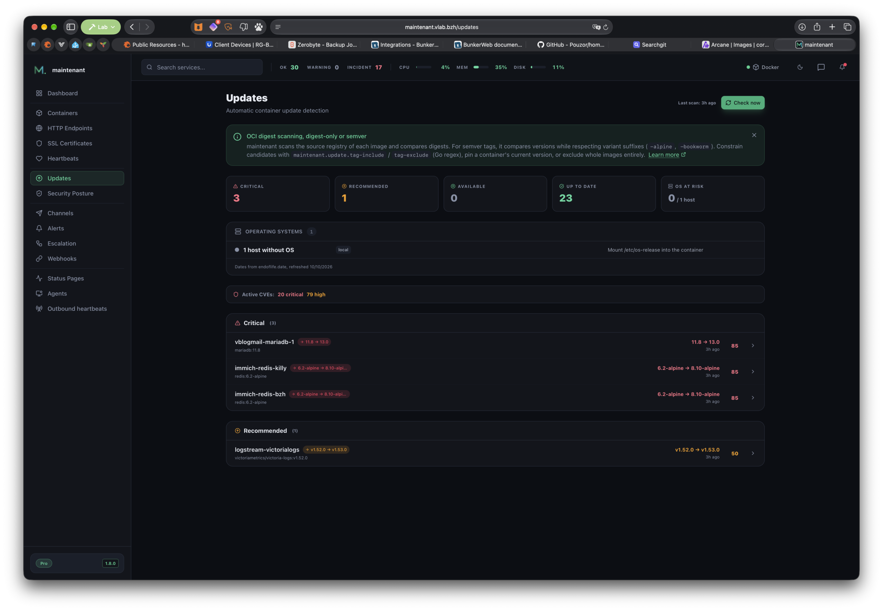Open the Lab profile dropdown
Screen dimensions: 883x611
tap(101, 27)
